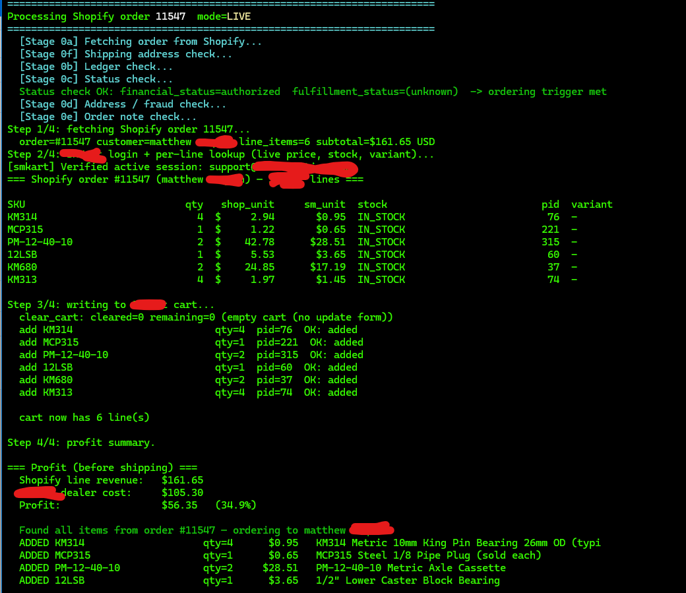
Task: Click sm_unit price '$28.51' in table row
Action: pyautogui.click(x=328, y=242)
